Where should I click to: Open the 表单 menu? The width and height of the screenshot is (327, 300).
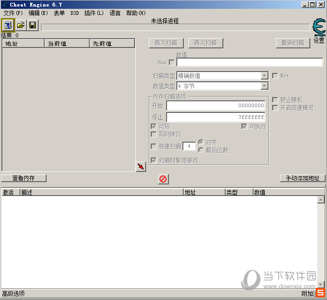59,13
